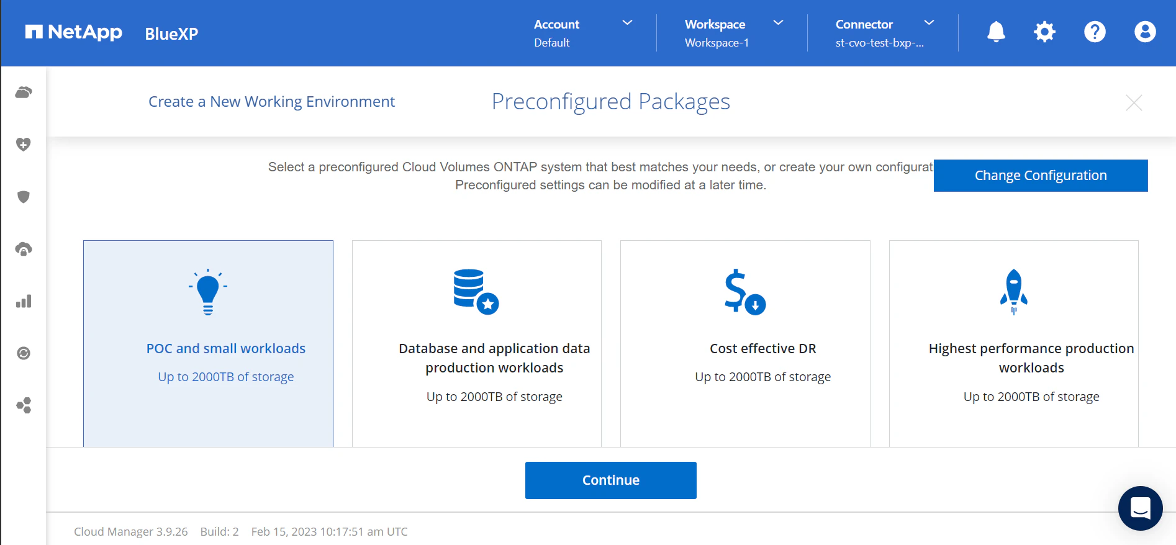Screen dimensions: 1176x545
Task: Click the 'Preconfigured settings can be modified' note
Action: [611, 185]
